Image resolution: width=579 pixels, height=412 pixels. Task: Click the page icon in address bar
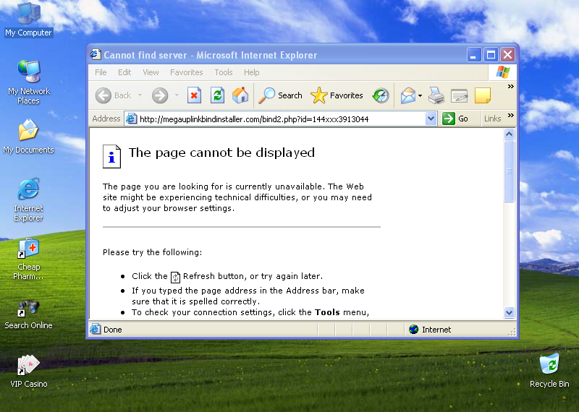(x=131, y=119)
